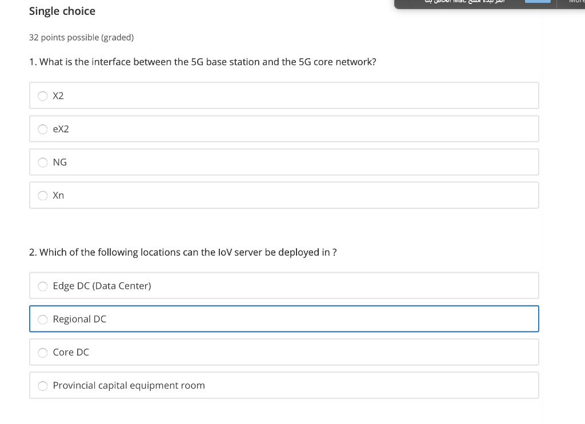Click the Edge DC answer row
The width and height of the screenshot is (585, 424).
click(x=284, y=285)
